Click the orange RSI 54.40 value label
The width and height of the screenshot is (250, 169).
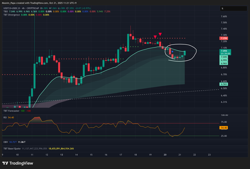click(x=224, y=128)
